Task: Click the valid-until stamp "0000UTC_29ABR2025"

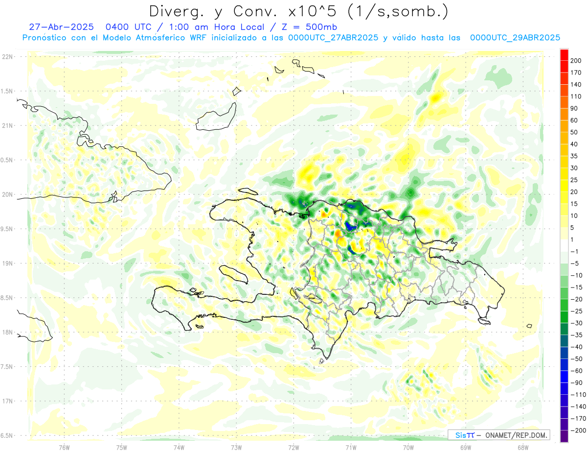Action: tap(515, 38)
